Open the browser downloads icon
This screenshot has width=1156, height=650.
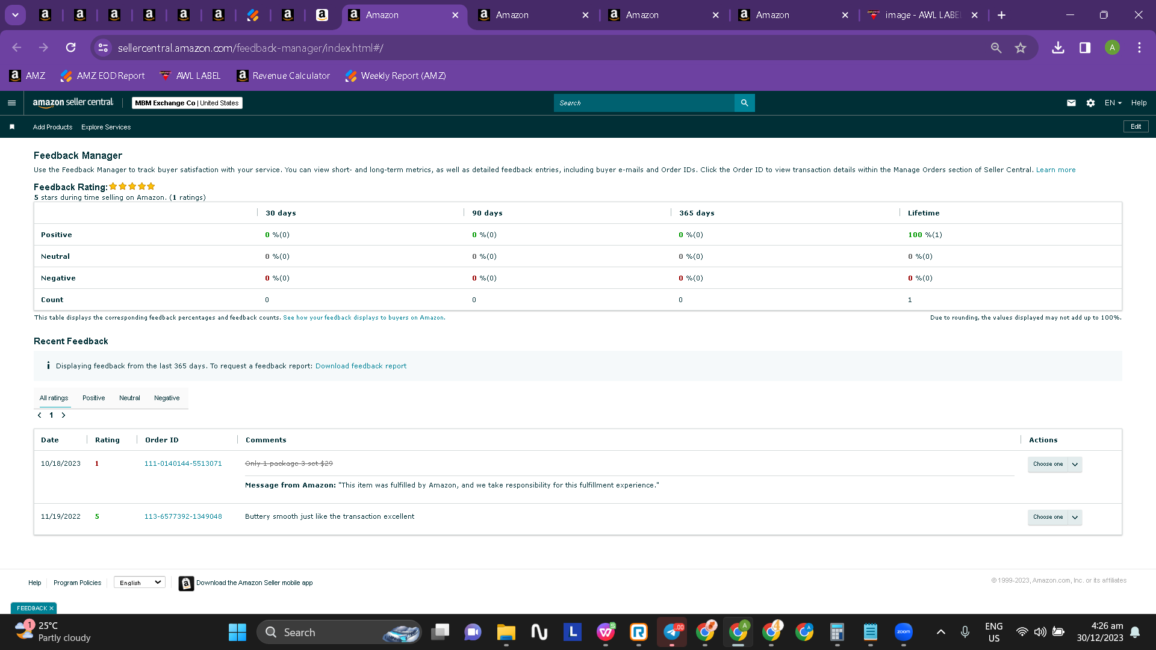[1058, 48]
